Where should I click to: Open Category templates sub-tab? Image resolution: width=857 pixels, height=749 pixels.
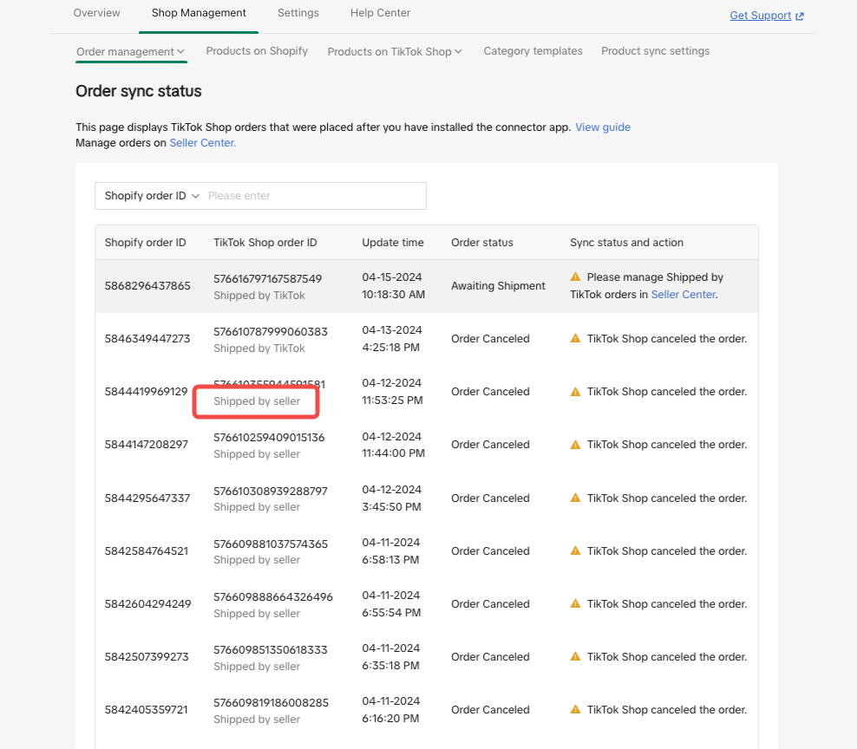[533, 51]
